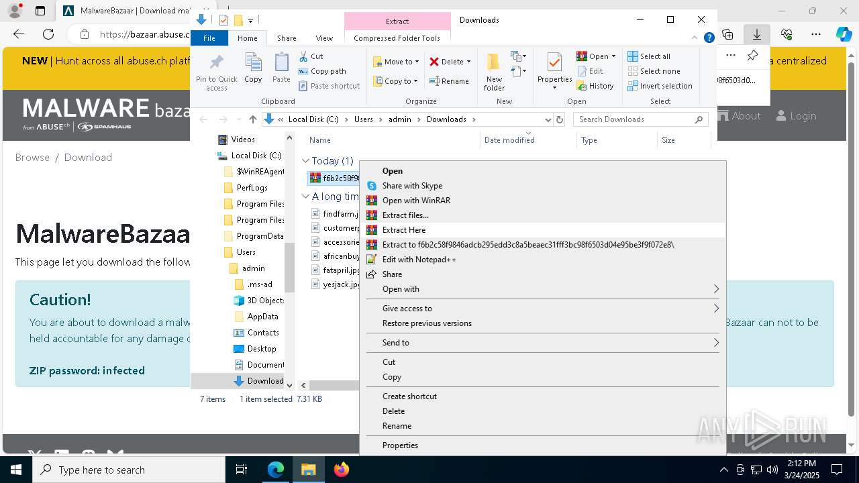Click Firefox icon in taskbar
Screen dimensions: 859x483
pos(342,470)
